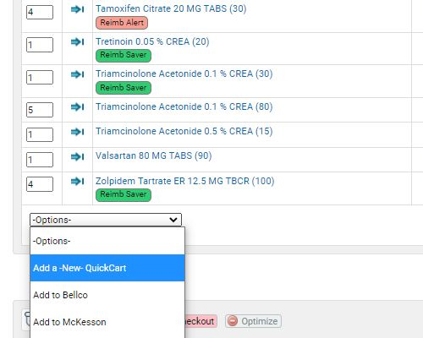Click the red icon on the Optimize button
The width and height of the screenshot is (423, 338).
point(233,321)
